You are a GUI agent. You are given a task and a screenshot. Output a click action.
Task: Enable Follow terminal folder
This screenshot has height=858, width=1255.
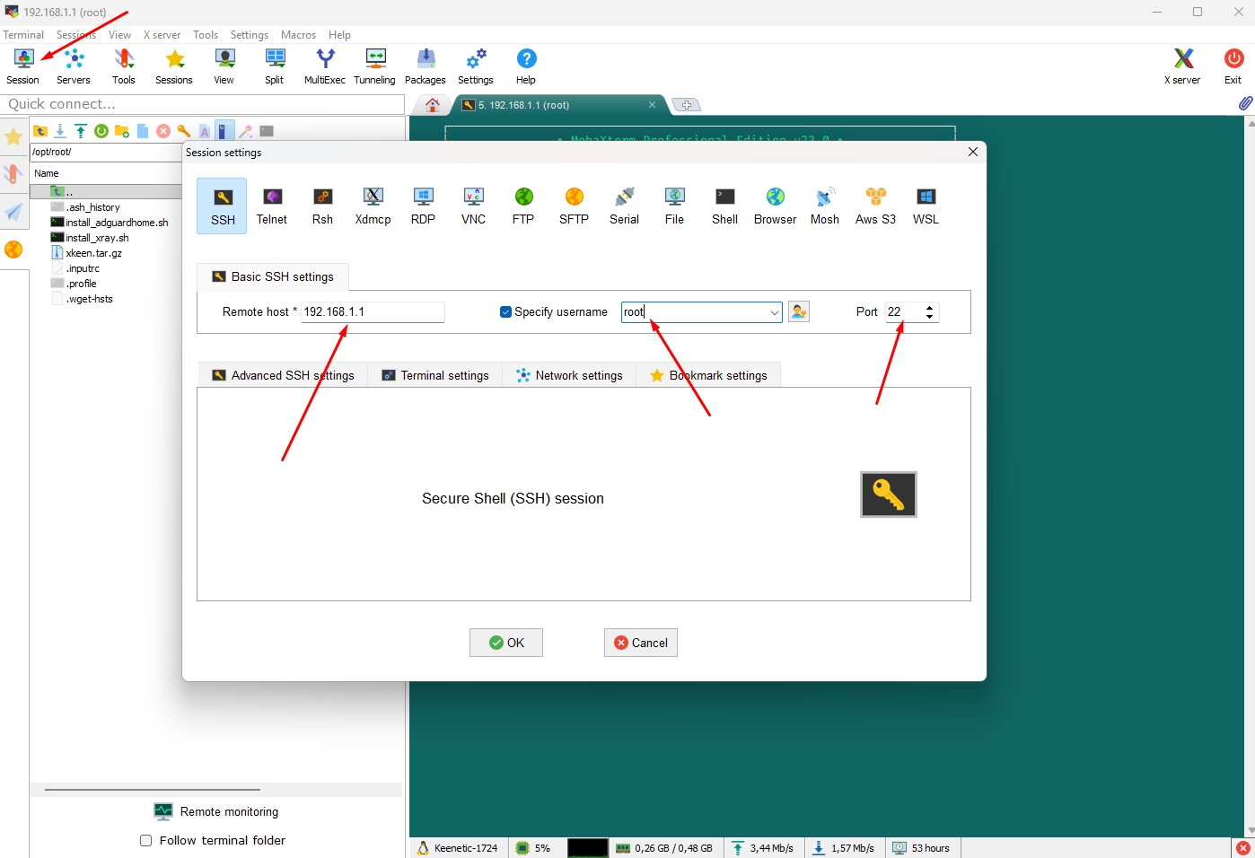(x=145, y=841)
